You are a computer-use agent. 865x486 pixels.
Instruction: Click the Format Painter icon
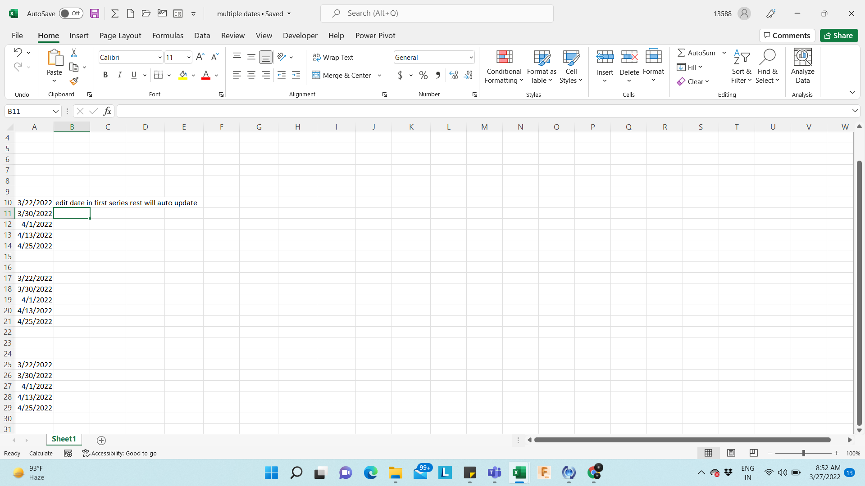click(74, 81)
